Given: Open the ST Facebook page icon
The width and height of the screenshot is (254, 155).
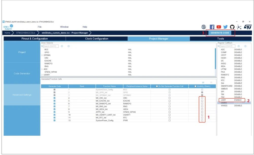Looking at the screenshot, I should (212, 27).
